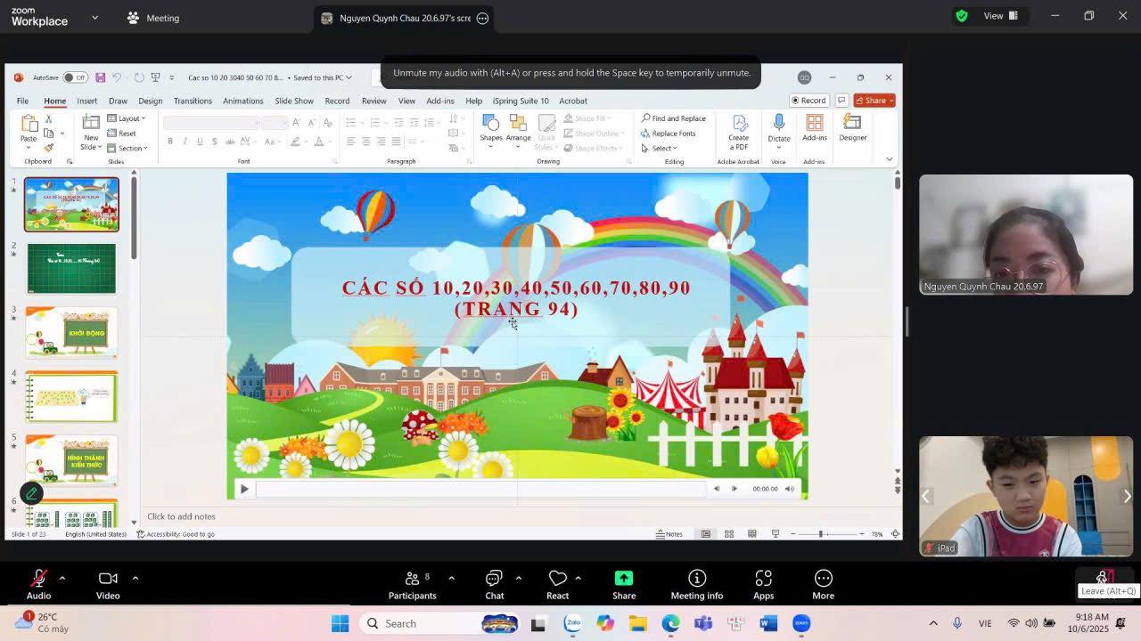Viewport: 1141px width, 641px height.
Task: Click the zoom level slider in status bar
Action: (821, 534)
